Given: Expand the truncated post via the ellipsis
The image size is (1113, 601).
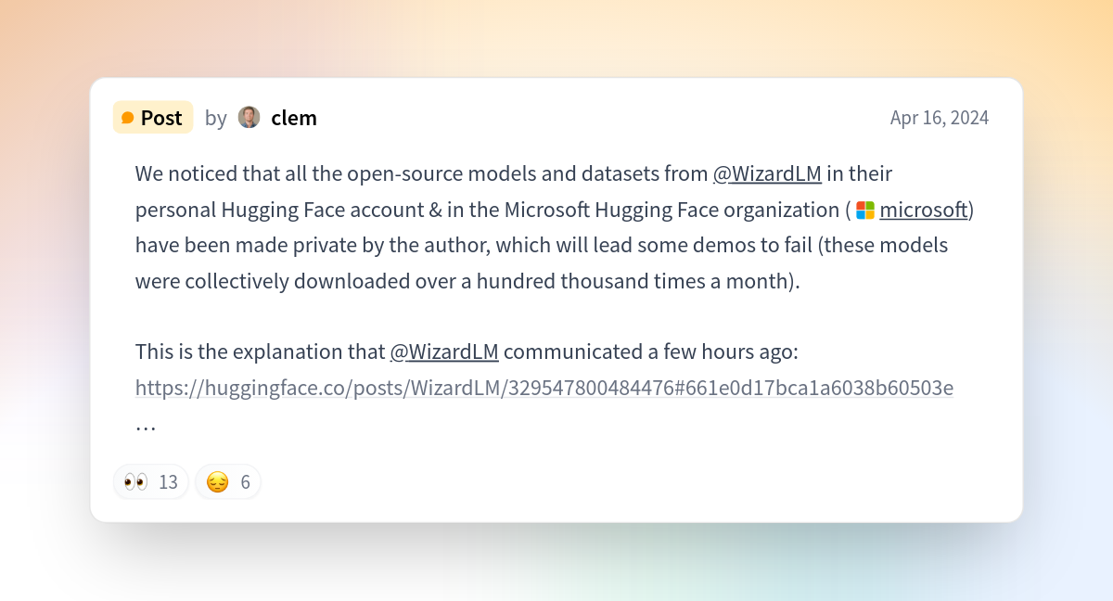Looking at the screenshot, I should pos(146,425).
